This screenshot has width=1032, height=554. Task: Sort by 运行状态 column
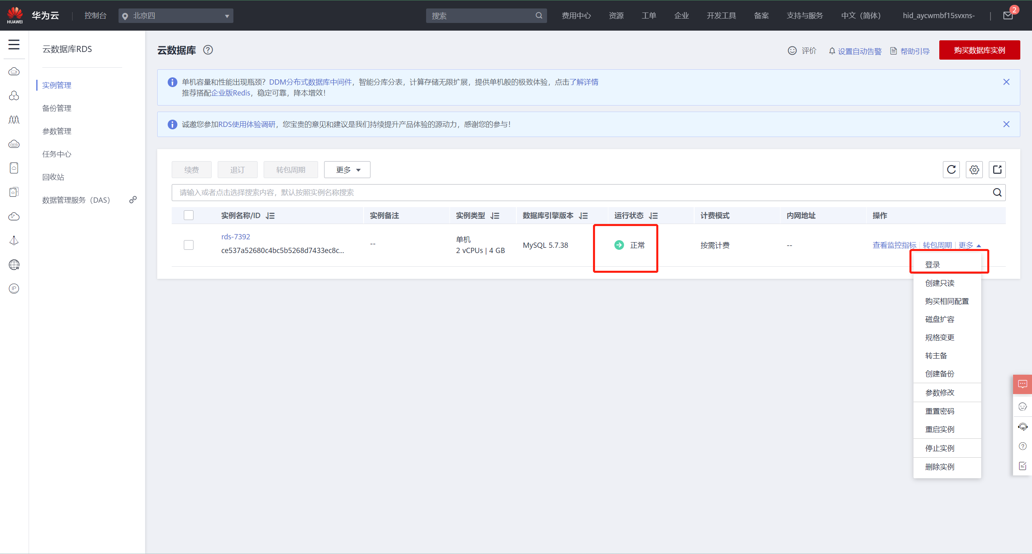coord(653,216)
